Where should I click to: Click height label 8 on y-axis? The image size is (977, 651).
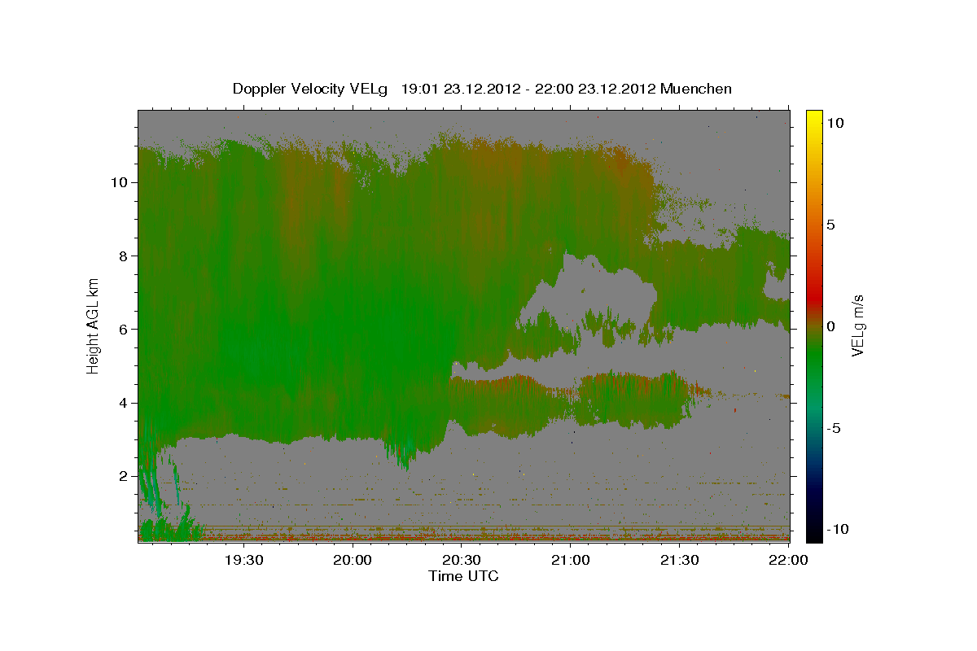click(x=123, y=256)
